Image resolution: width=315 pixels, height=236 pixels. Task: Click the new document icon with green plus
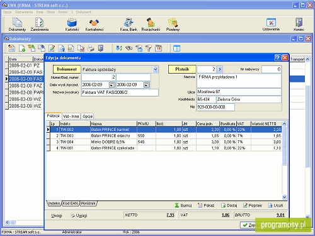click(22, 48)
